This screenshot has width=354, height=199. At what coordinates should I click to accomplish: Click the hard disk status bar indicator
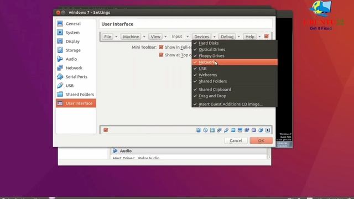click(x=198, y=130)
